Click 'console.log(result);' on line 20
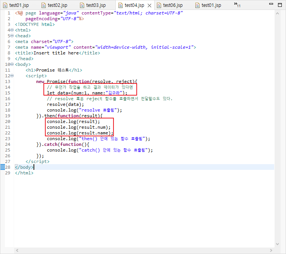The image size is (286, 254). click(x=73, y=121)
